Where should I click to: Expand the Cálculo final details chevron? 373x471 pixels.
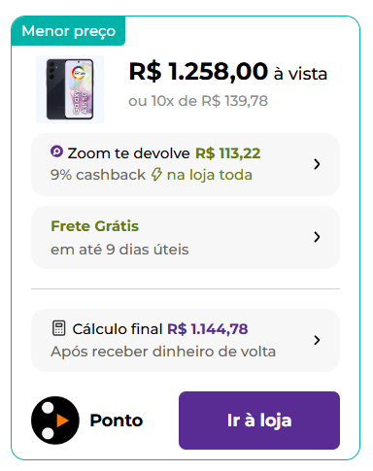pyautogui.click(x=317, y=340)
